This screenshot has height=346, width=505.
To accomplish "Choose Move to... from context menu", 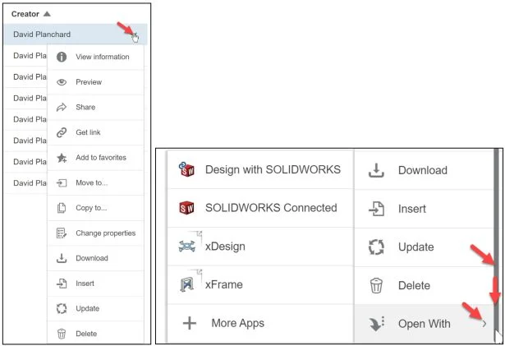I will click(x=91, y=182).
